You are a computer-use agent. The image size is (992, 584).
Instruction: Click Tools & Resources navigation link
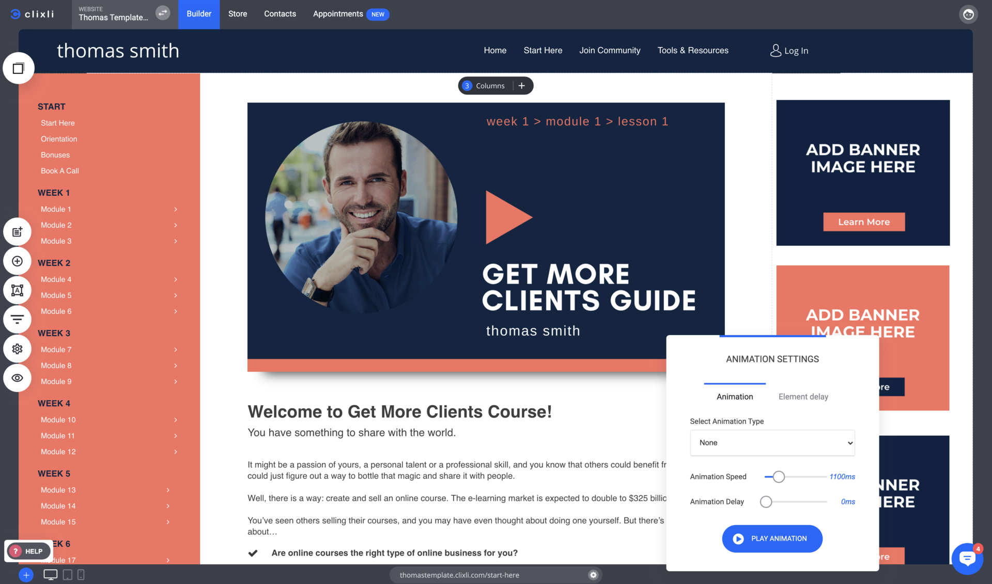[693, 51]
